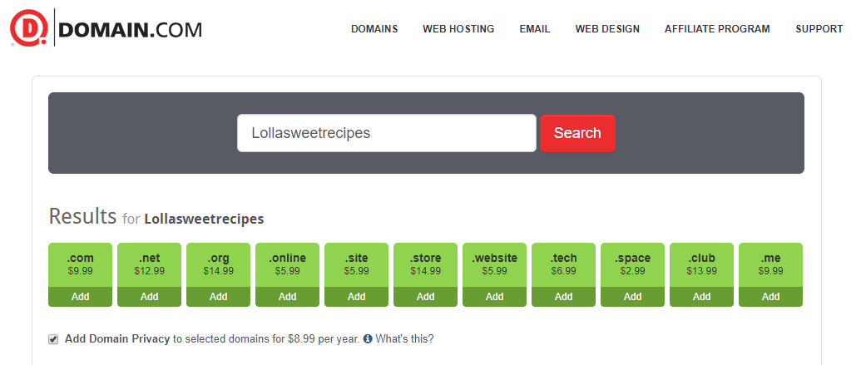The width and height of the screenshot is (861, 365).
Task: Add the .space domain for $2.99
Action: (632, 297)
